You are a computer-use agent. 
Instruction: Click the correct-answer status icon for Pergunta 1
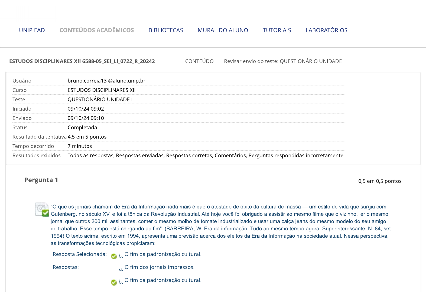point(42,210)
